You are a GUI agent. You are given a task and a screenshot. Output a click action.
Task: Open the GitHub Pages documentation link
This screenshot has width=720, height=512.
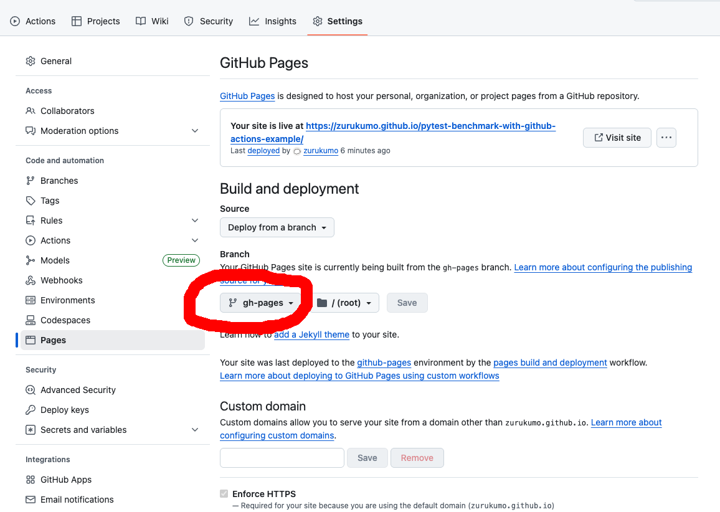247,96
